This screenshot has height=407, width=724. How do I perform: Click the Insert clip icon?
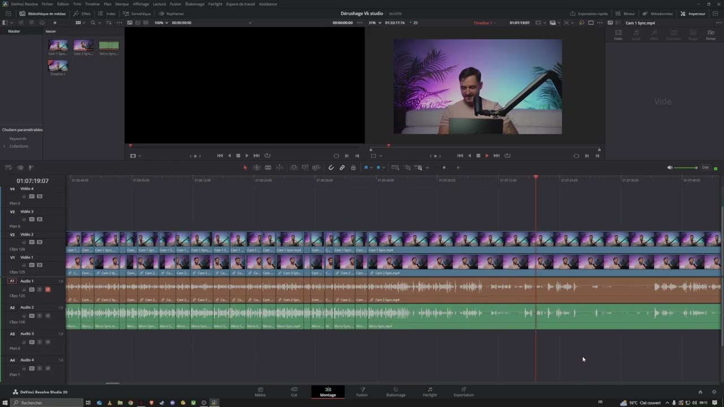pyautogui.click(x=294, y=167)
